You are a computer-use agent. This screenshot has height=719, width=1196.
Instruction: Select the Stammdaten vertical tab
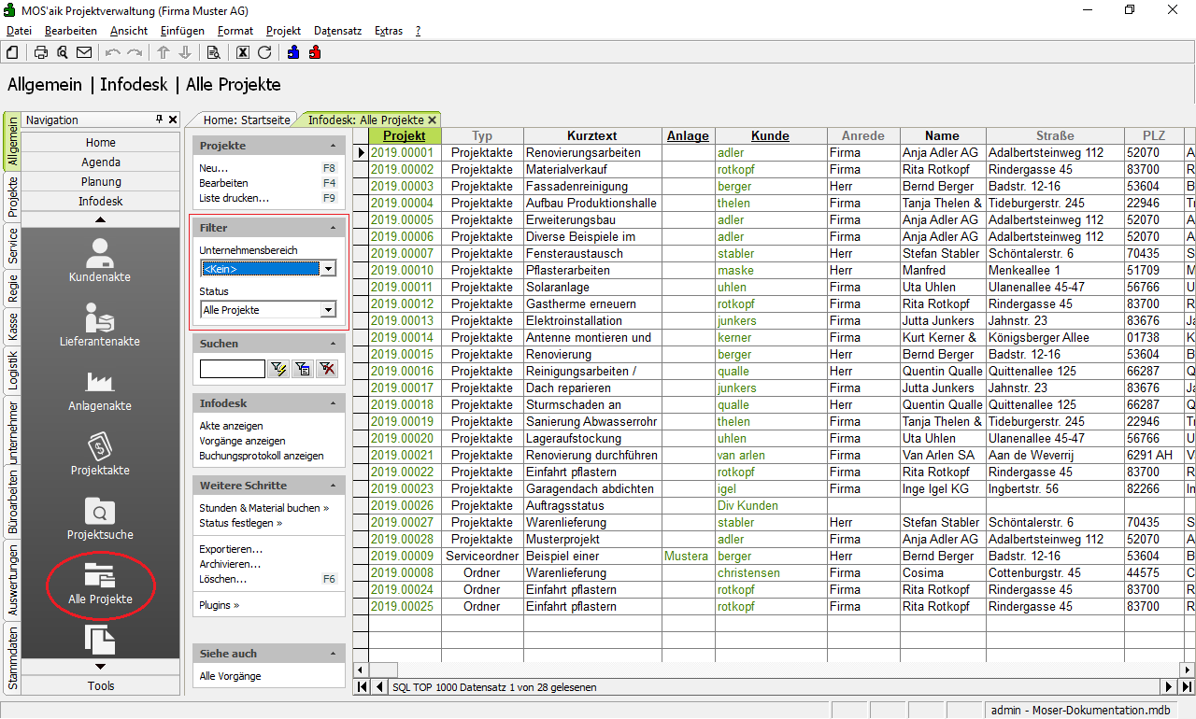[12, 659]
